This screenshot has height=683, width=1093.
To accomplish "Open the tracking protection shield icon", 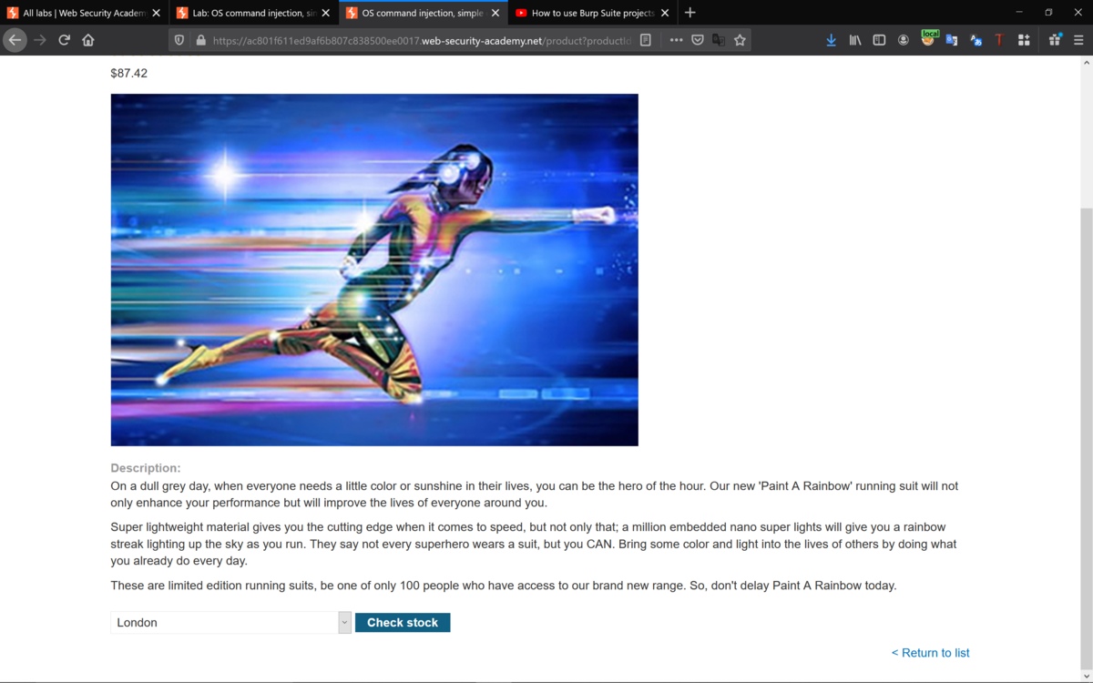I will (x=179, y=40).
